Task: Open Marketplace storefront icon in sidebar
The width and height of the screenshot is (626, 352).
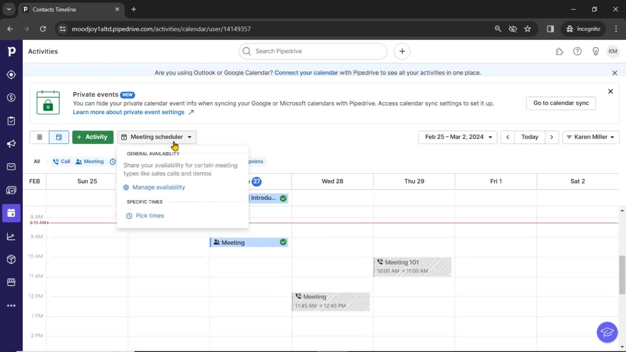Action: (x=11, y=282)
